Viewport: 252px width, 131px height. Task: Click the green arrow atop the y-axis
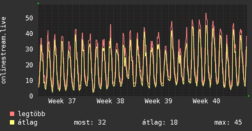pyautogui.click(x=38, y=3)
